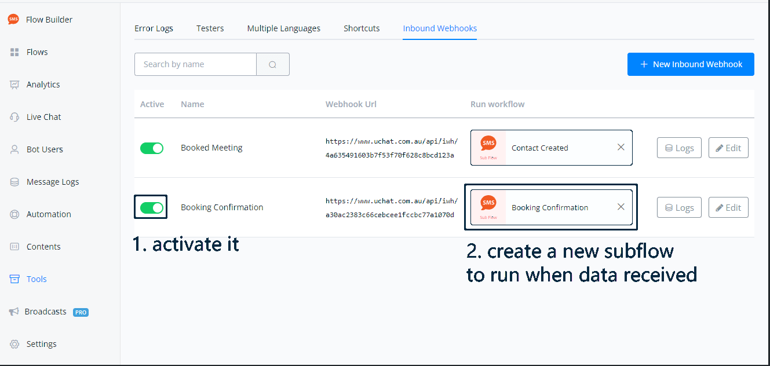The image size is (770, 366).
Task: Edit the Booked Meeting webhook
Action: [728, 148]
